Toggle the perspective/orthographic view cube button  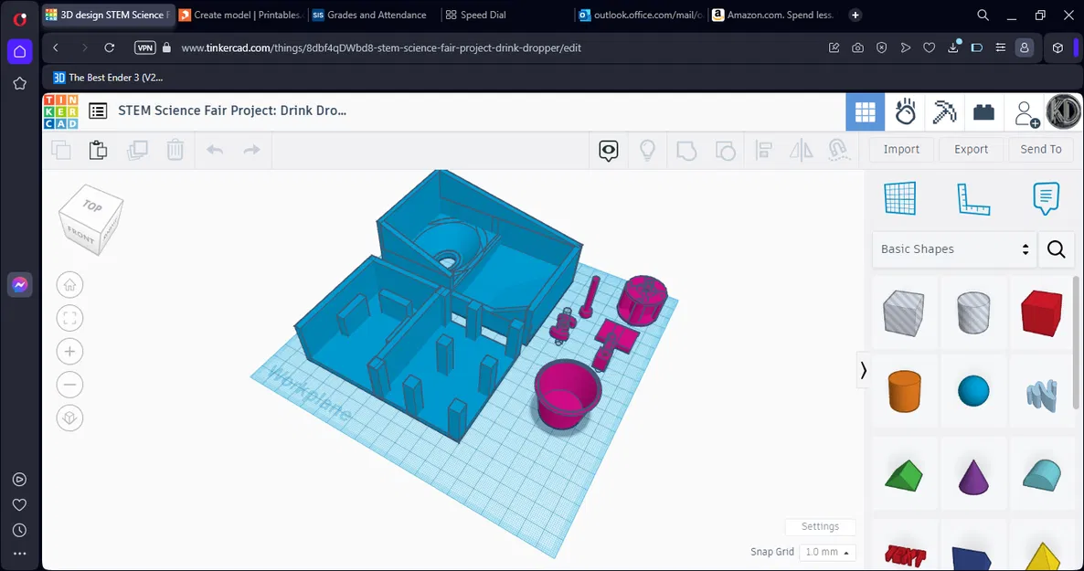point(69,418)
